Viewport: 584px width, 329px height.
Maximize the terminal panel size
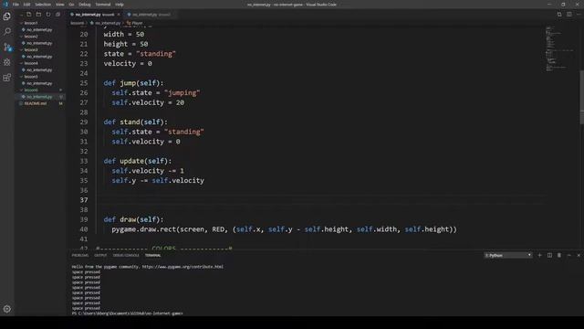[x=568, y=256]
